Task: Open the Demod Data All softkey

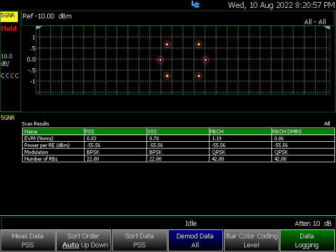Action: [195, 240]
